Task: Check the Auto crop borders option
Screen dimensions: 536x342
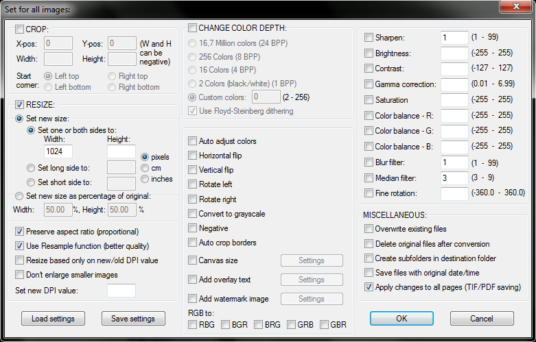Action: tap(192, 243)
